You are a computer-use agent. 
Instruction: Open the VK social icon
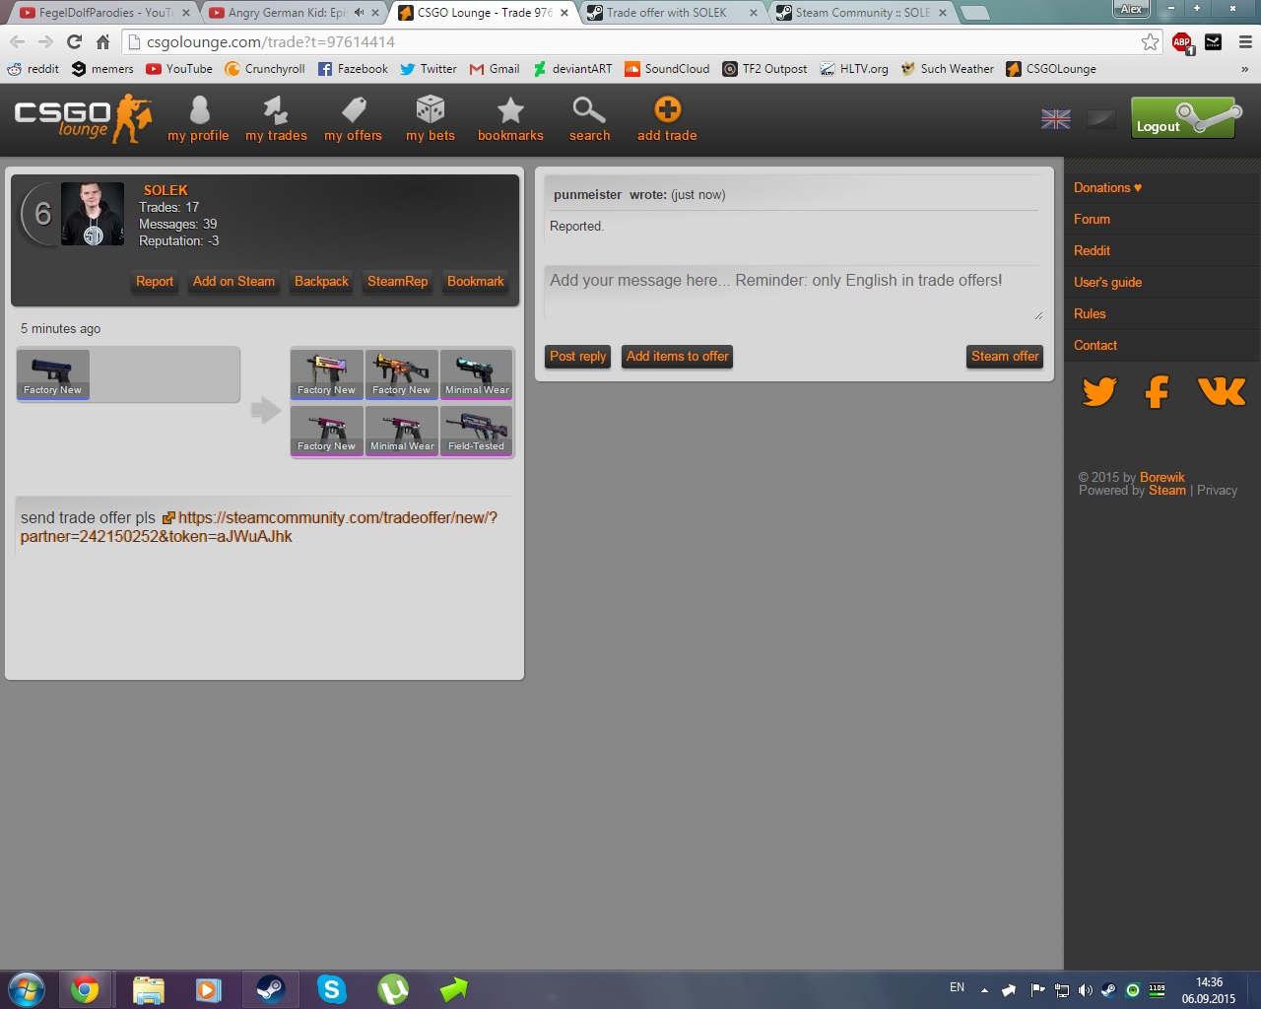tap(1222, 392)
